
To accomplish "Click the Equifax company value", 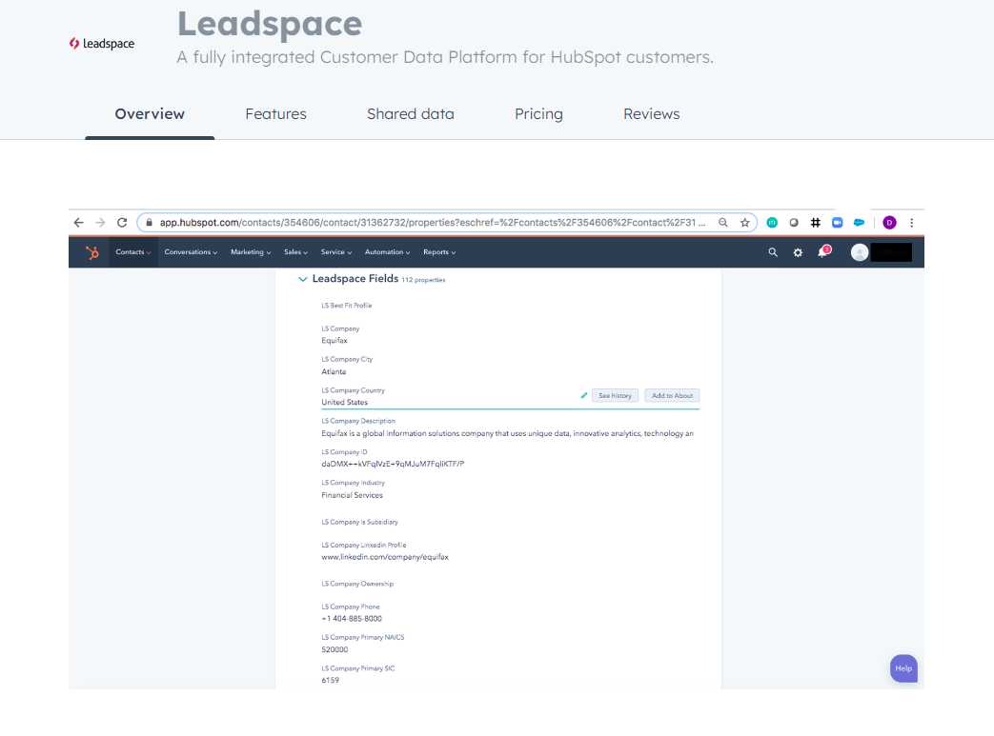I will (335, 341).
